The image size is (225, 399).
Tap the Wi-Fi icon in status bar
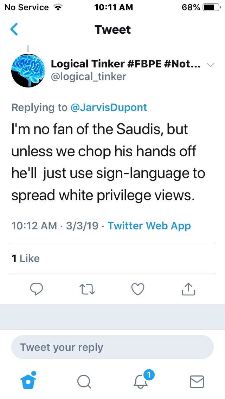coord(56,7)
